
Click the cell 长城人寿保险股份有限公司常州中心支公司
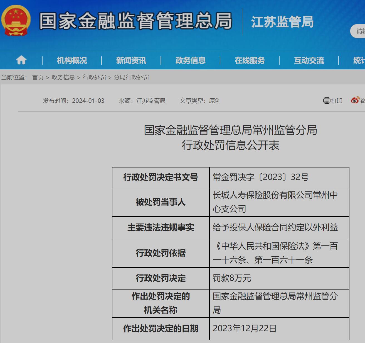tap(279, 202)
